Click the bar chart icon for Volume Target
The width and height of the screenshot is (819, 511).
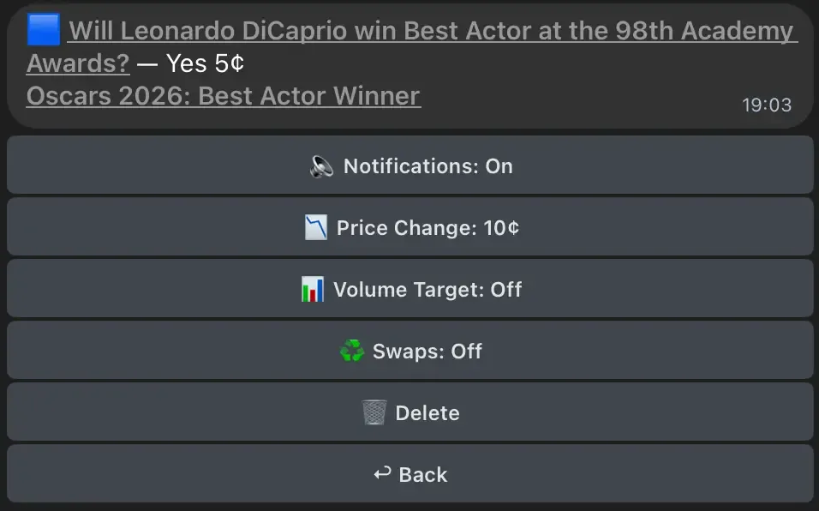point(313,290)
